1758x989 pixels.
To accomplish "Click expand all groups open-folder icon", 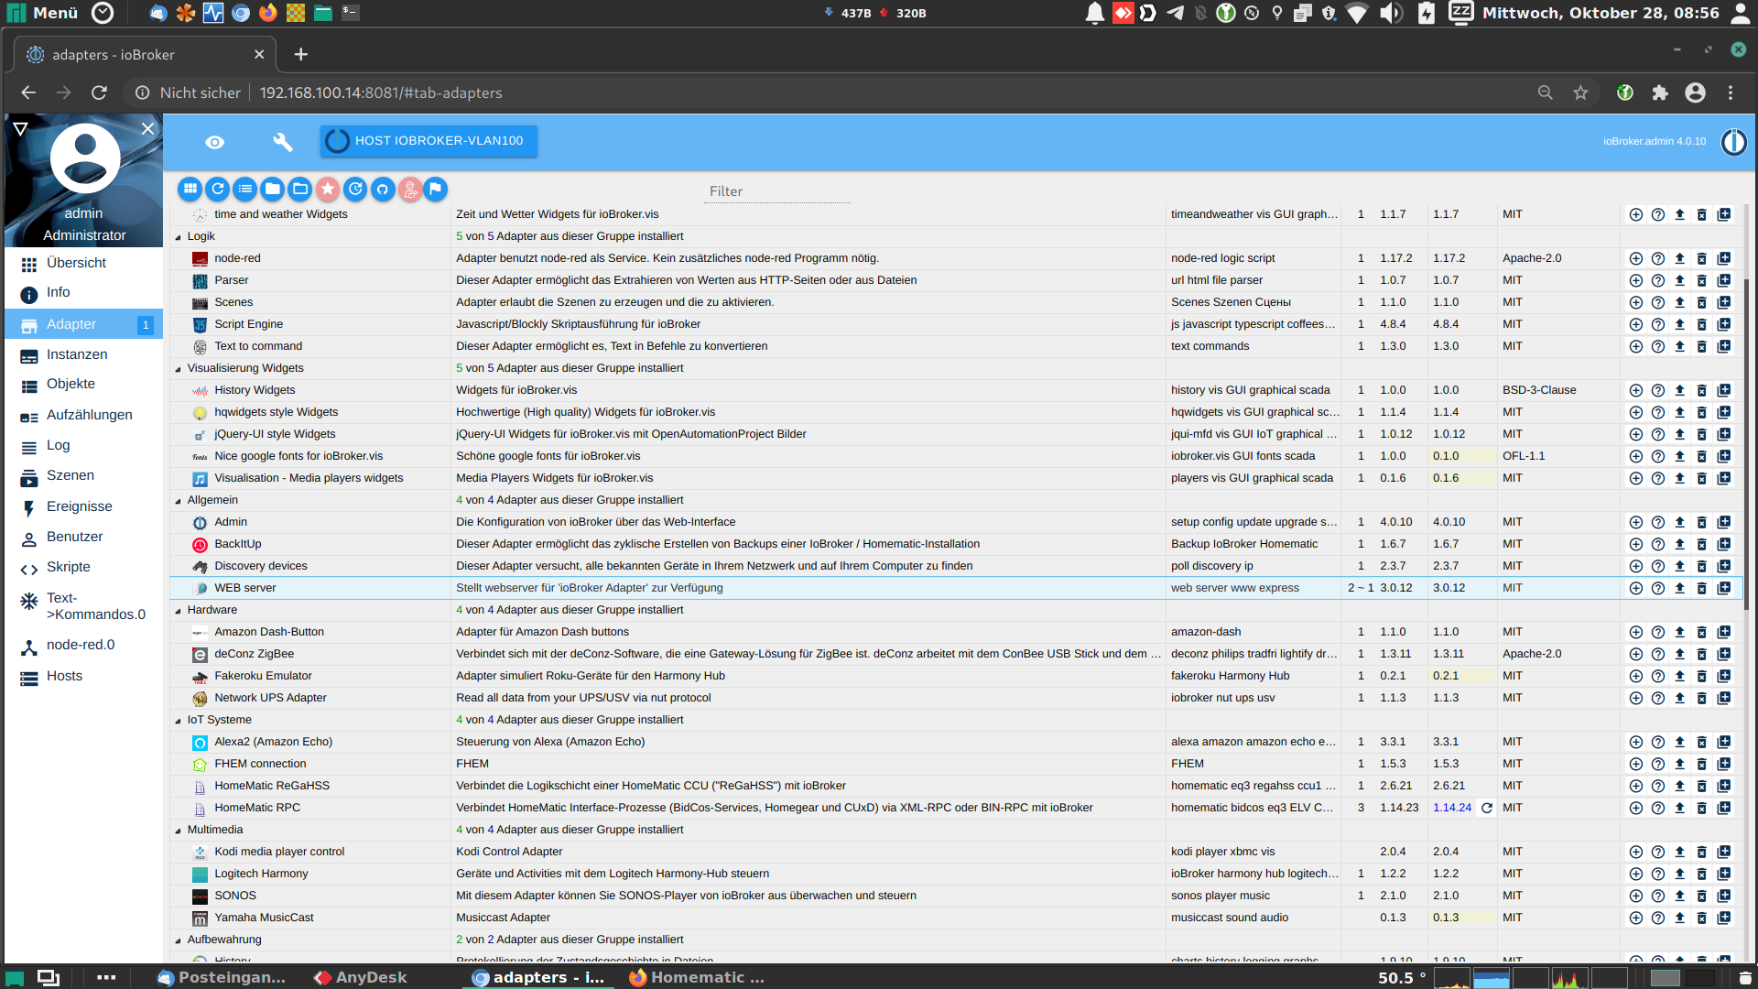I will [x=299, y=189].
